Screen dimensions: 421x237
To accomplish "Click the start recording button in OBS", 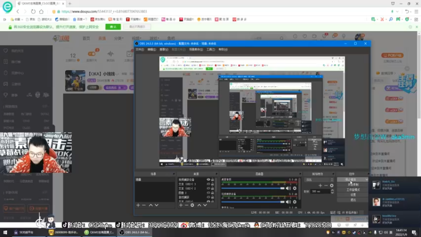I will point(353,185).
